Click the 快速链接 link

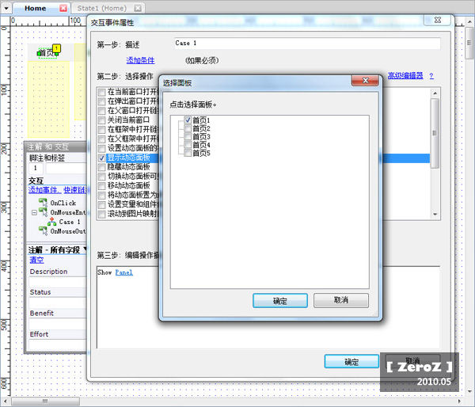click(75, 190)
